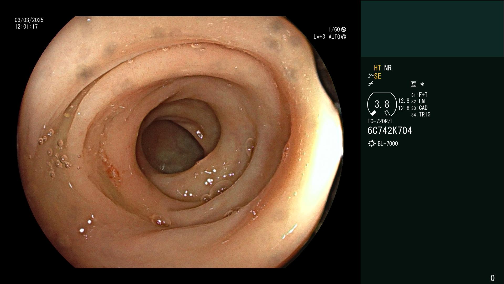Click the asterisk indicator icon
Image resolution: width=504 pixels, height=284 pixels.
pyautogui.click(x=422, y=84)
